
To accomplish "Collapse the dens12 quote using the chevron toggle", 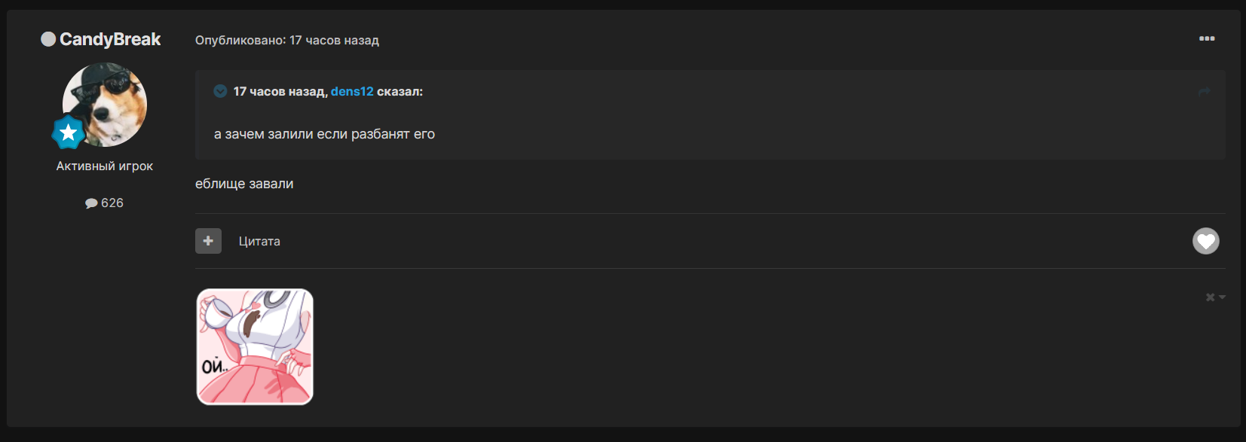I will 220,91.
